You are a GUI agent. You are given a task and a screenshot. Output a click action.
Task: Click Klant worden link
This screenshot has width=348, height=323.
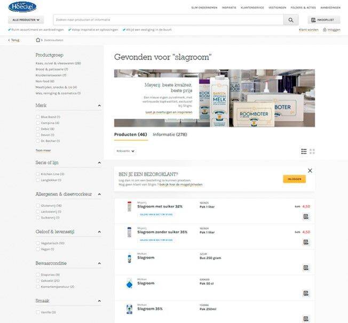(x=309, y=30)
